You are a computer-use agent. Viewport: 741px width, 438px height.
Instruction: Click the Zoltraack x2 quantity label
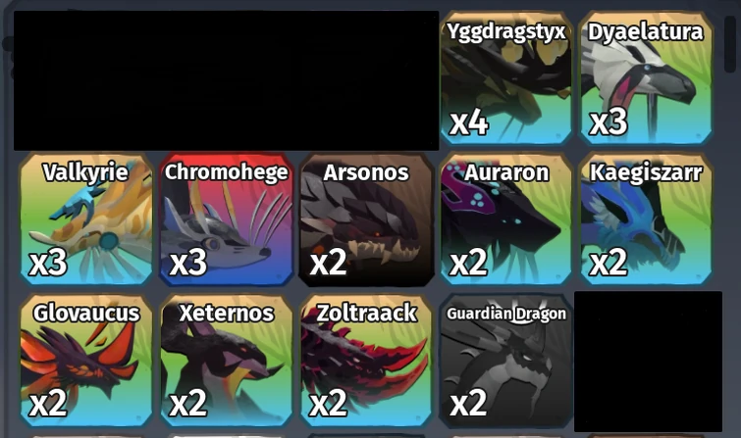coord(328,404)
